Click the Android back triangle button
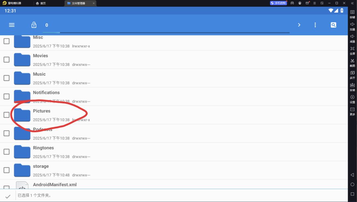 point(352,175)
